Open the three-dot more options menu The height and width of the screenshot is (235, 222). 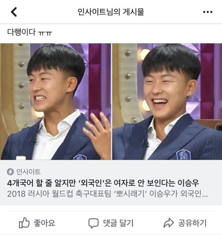click(208, 12)
